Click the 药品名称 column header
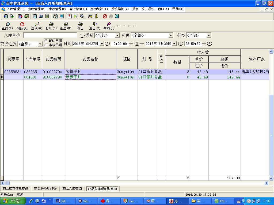Screen dimensions: 274x205 pyautogui.click(x=90, y=59)
